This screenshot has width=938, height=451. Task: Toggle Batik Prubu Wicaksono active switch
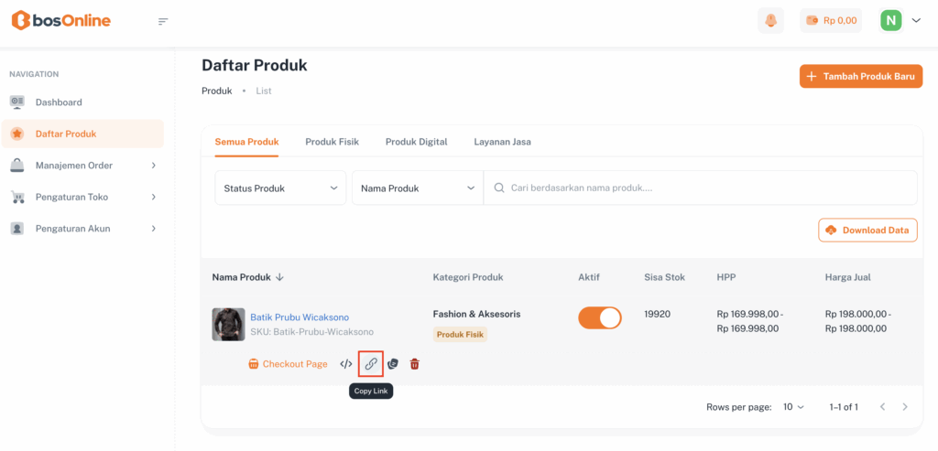[x=600, y=317]
